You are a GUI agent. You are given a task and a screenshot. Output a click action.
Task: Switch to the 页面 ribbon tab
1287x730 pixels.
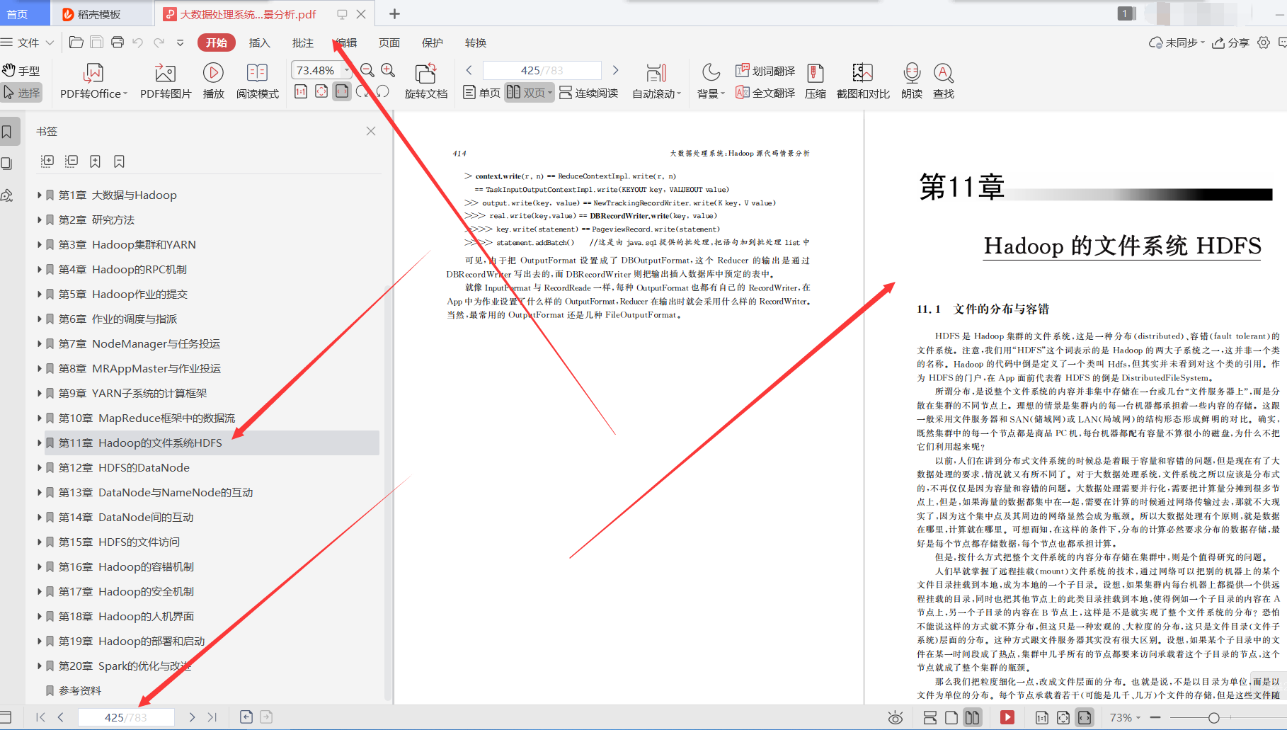pos(389,42)
